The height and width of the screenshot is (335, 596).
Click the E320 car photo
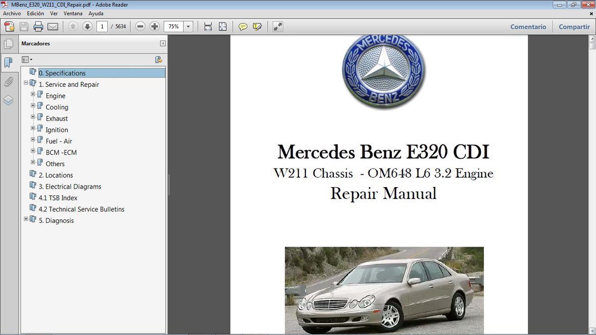tap(384, 290)
